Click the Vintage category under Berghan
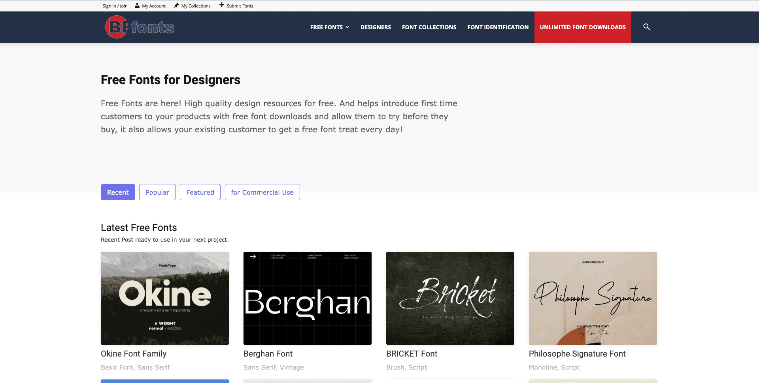759x383 pixels. point(292,367)
